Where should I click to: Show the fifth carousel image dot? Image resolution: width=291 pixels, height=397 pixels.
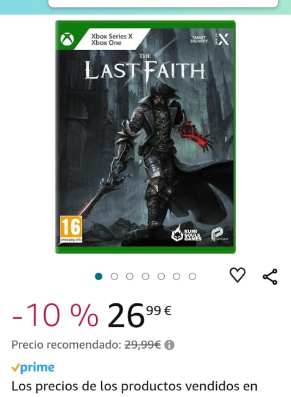[x=161, y=276]
